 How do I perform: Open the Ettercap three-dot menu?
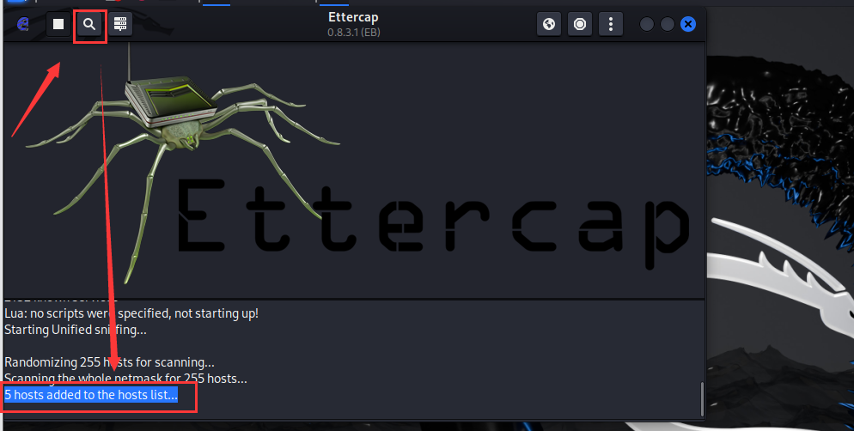pyautogui.click(x=611, y=24)
